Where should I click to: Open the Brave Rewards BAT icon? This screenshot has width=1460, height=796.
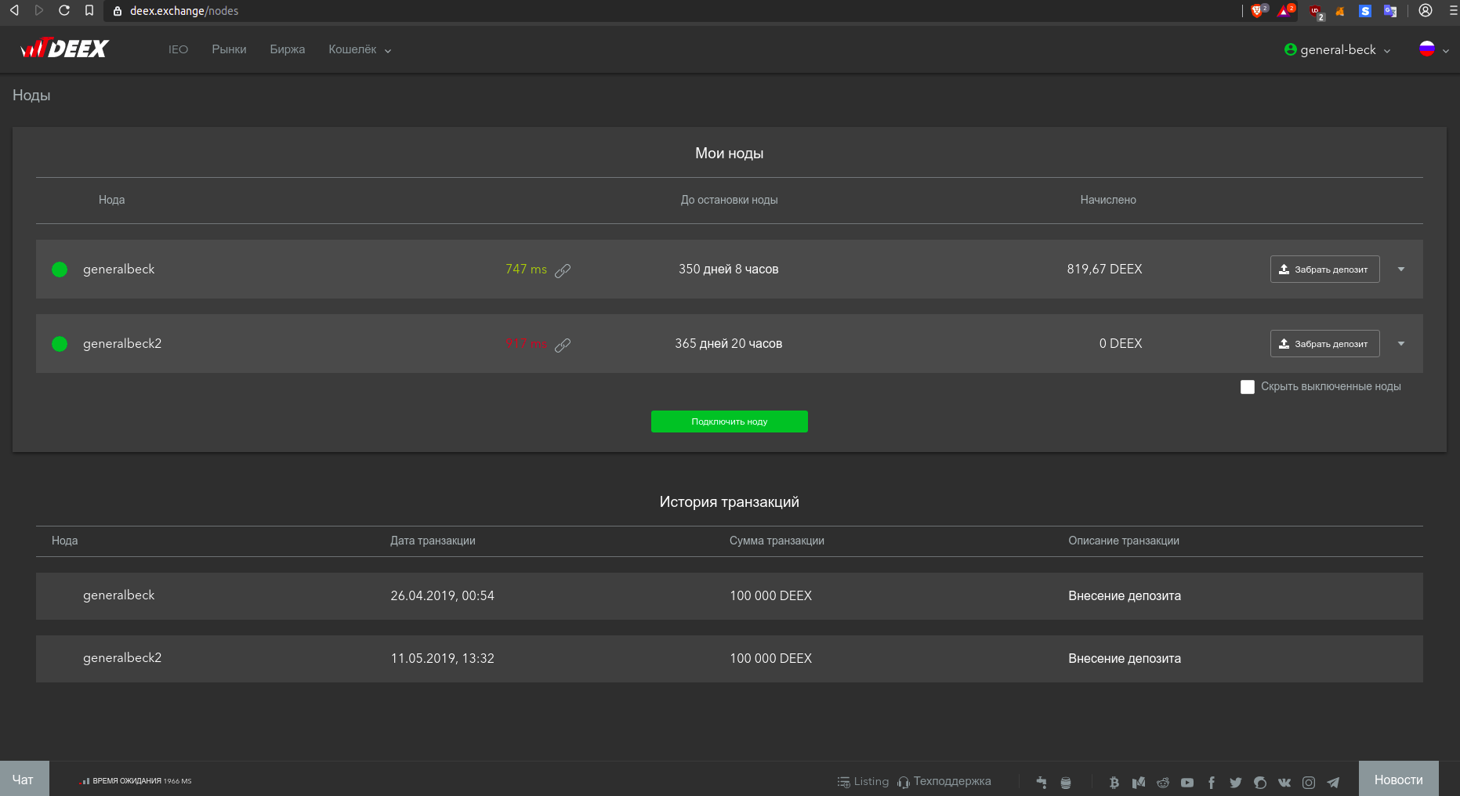[1285, 11]
